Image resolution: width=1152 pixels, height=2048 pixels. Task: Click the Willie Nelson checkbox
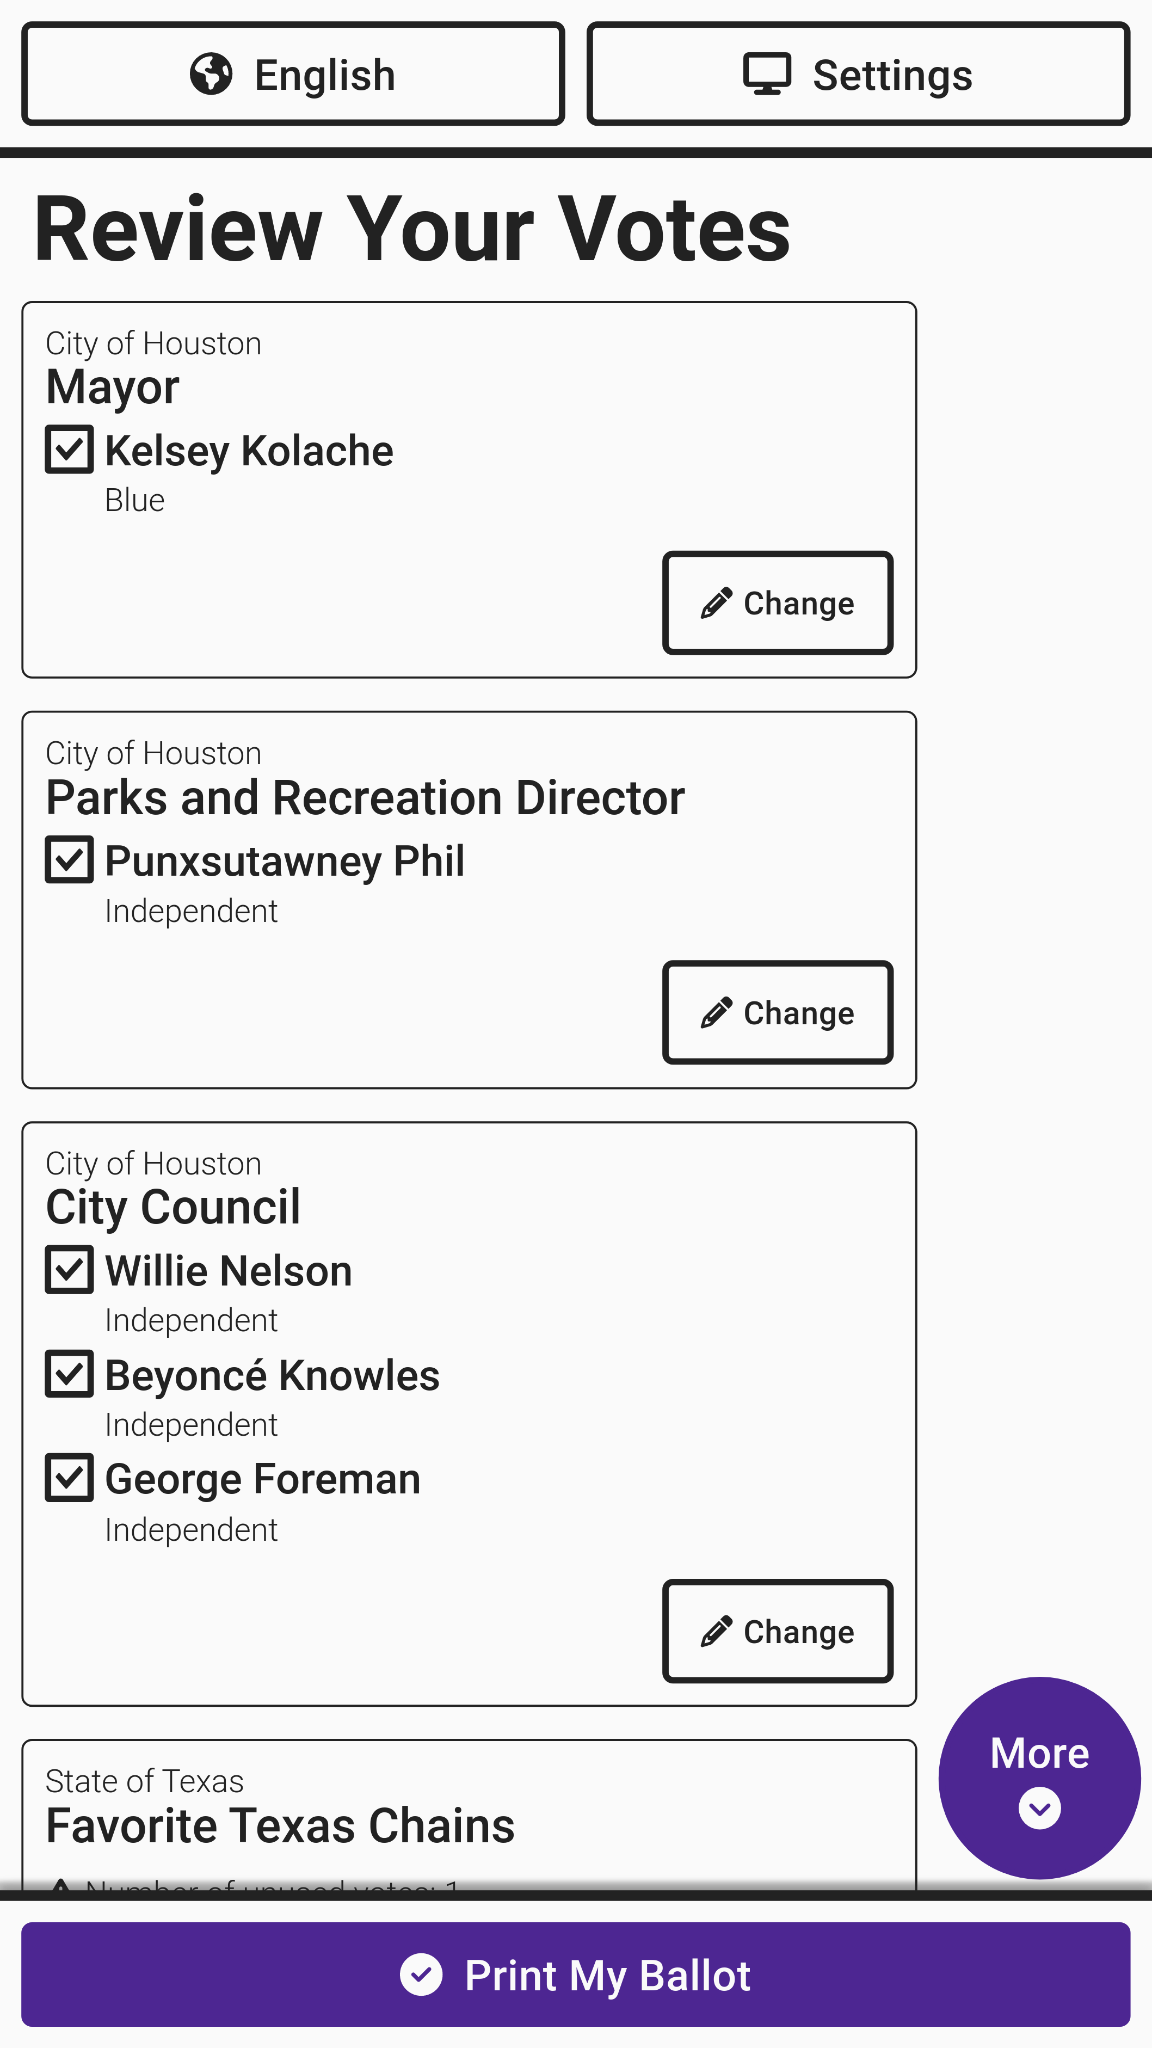[x=69, y=1270]
